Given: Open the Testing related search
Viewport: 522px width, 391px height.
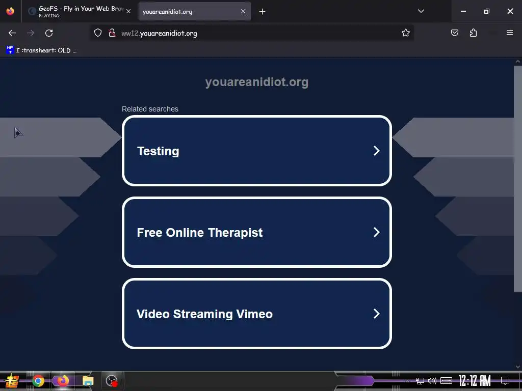Looking at the screenshot, I should click(257, 151).
